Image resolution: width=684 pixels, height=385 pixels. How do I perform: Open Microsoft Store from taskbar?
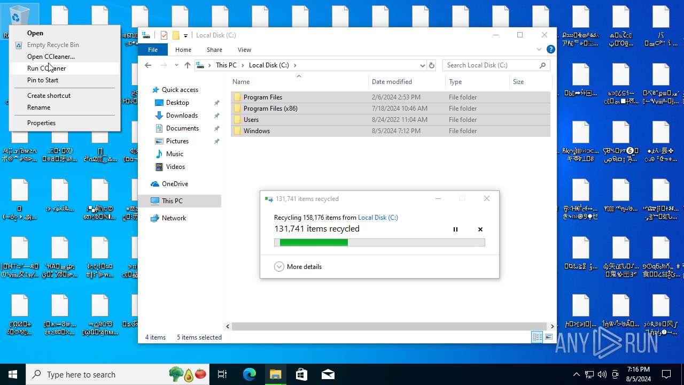301,374
